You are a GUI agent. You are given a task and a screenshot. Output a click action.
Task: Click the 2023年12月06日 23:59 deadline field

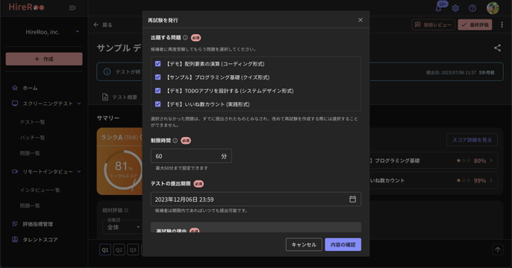(256, 199)
